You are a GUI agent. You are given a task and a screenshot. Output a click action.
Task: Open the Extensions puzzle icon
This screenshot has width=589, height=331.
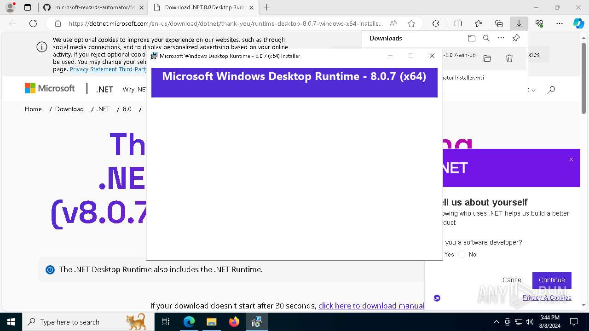coord(436,23)
